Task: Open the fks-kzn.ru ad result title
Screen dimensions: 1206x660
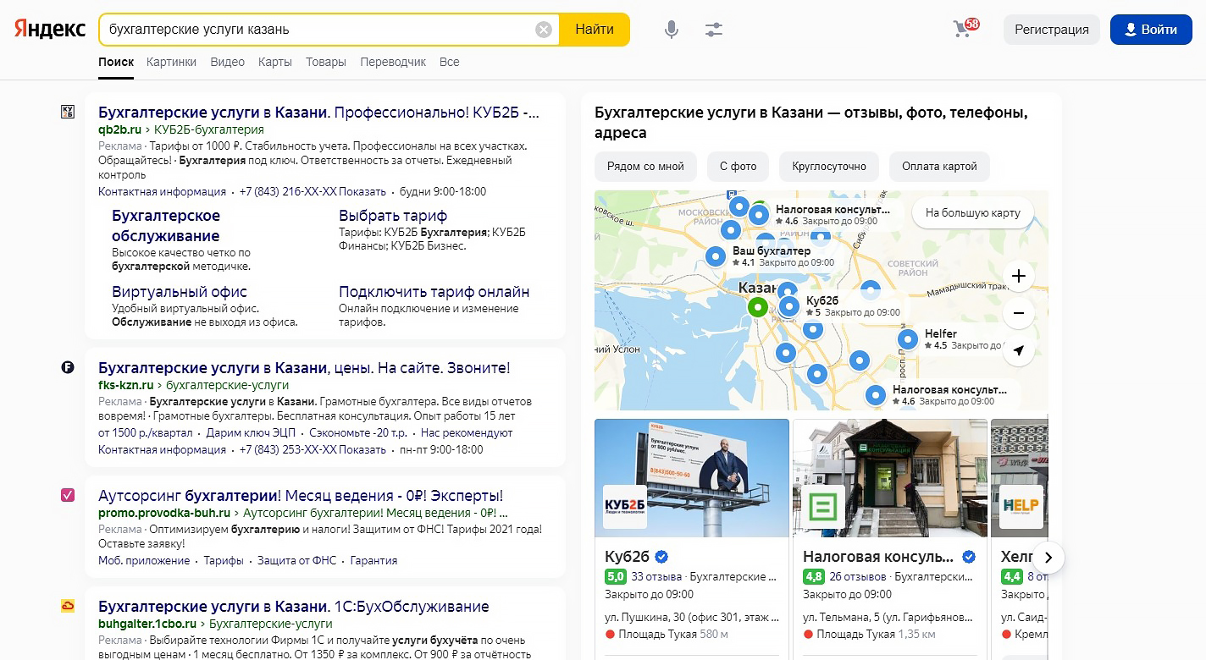Action: click(x=304, y=368)
